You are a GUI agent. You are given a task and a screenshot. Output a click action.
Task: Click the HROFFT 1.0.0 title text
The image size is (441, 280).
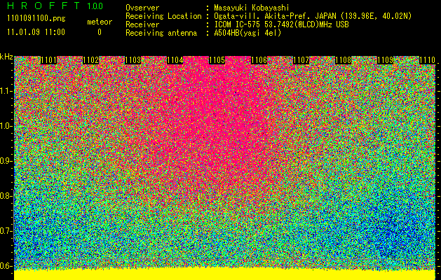coord(55,6)
